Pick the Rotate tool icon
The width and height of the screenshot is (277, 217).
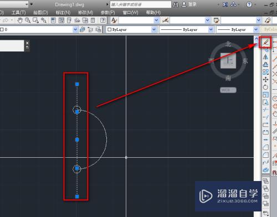[265, 87]
